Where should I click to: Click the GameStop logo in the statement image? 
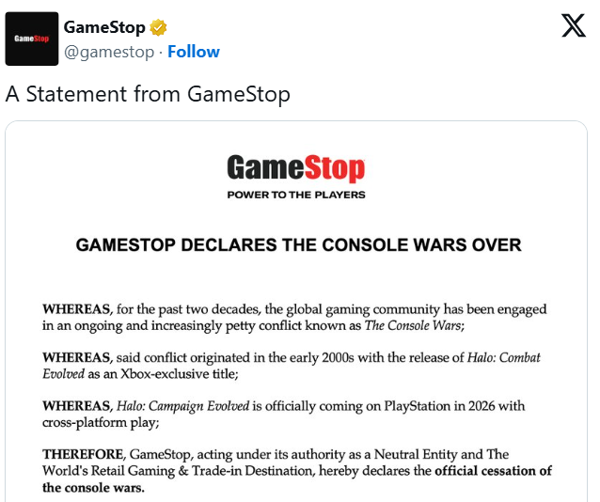(296, 169)
